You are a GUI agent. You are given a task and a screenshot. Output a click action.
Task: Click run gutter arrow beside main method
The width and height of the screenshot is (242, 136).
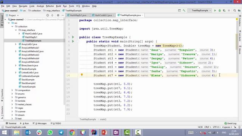coord(73,41)
